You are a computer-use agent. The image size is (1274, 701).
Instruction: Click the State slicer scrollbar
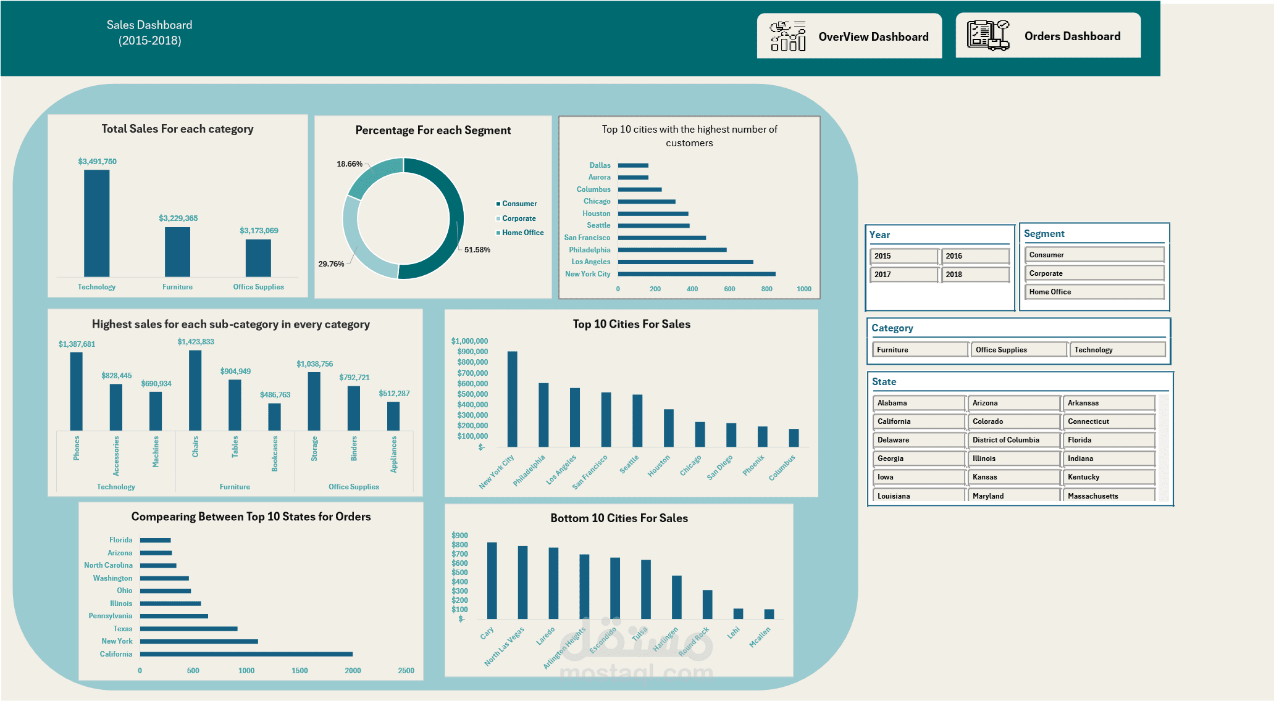(x=1163, y=447)
